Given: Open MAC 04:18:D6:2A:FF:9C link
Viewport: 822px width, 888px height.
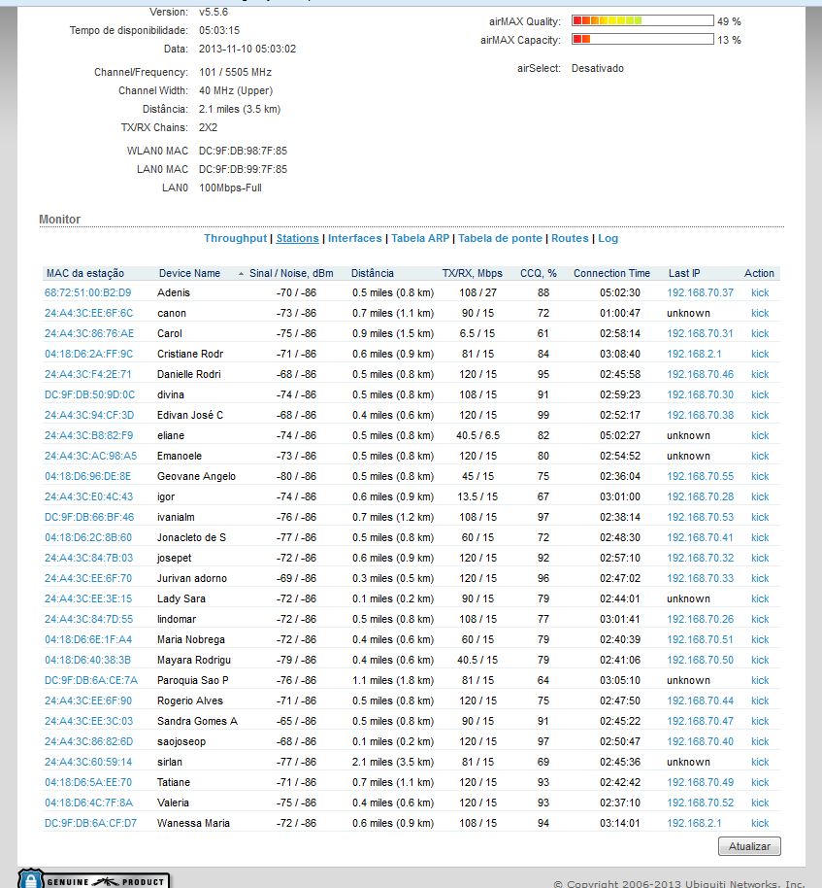Looking at the screenshot, I should click(x=89, y=354).
